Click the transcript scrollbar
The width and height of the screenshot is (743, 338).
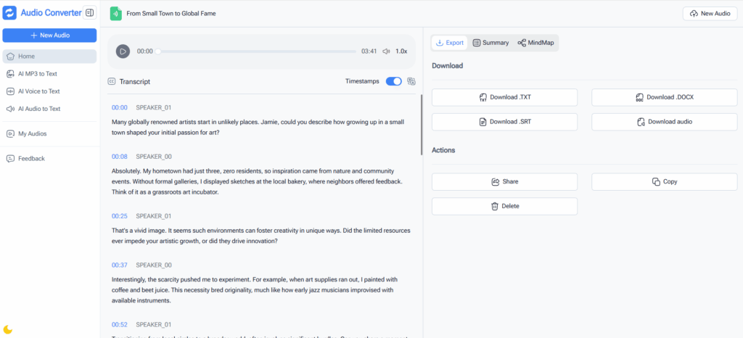point(422,125)
